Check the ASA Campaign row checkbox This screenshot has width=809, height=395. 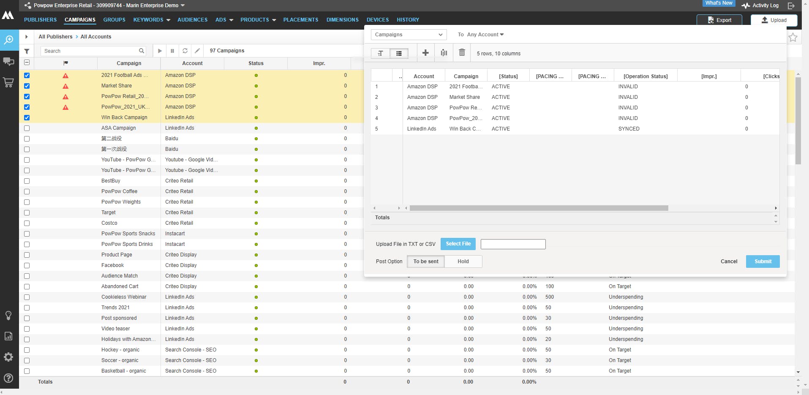(x=27, y=128)
